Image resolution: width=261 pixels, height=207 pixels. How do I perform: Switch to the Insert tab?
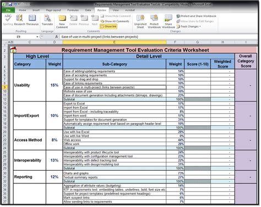click(x=36, y=10)
